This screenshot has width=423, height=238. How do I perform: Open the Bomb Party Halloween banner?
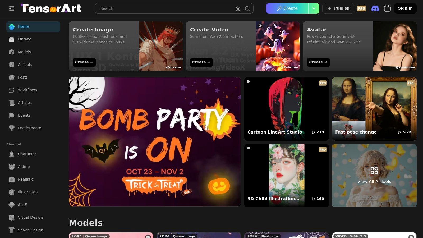tap(155, 142)
